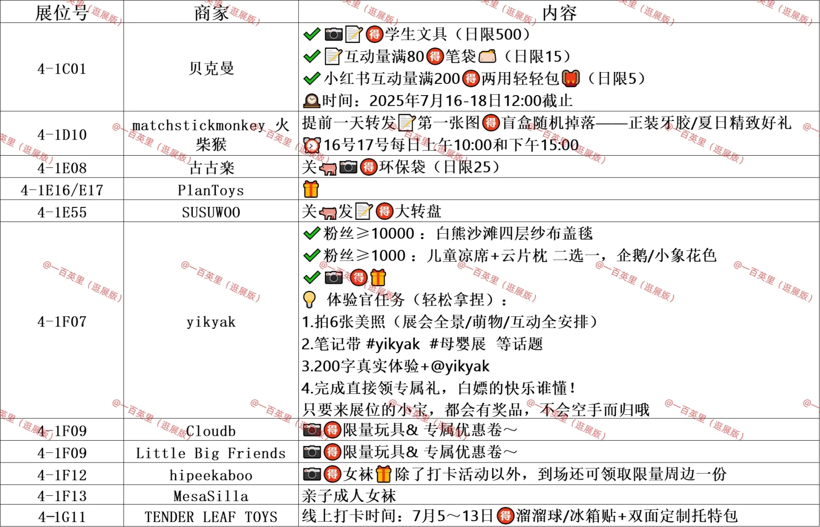The width and height of the screenshot is (820, 527).
Task: Click the text 时间：2025年7月16-18日12:00截止
Action: click(447, 101)
